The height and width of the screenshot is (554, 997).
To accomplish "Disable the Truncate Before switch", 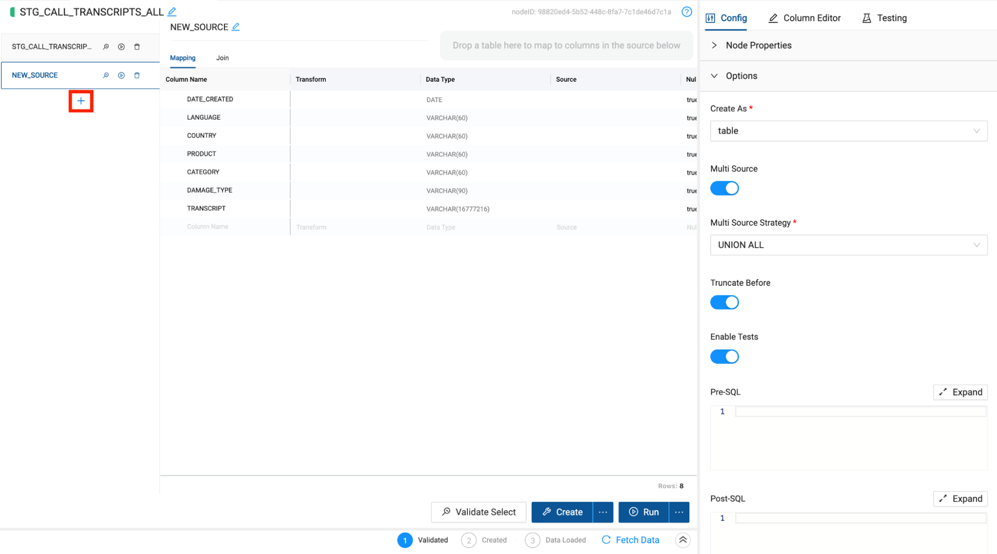I will [724, 302].
